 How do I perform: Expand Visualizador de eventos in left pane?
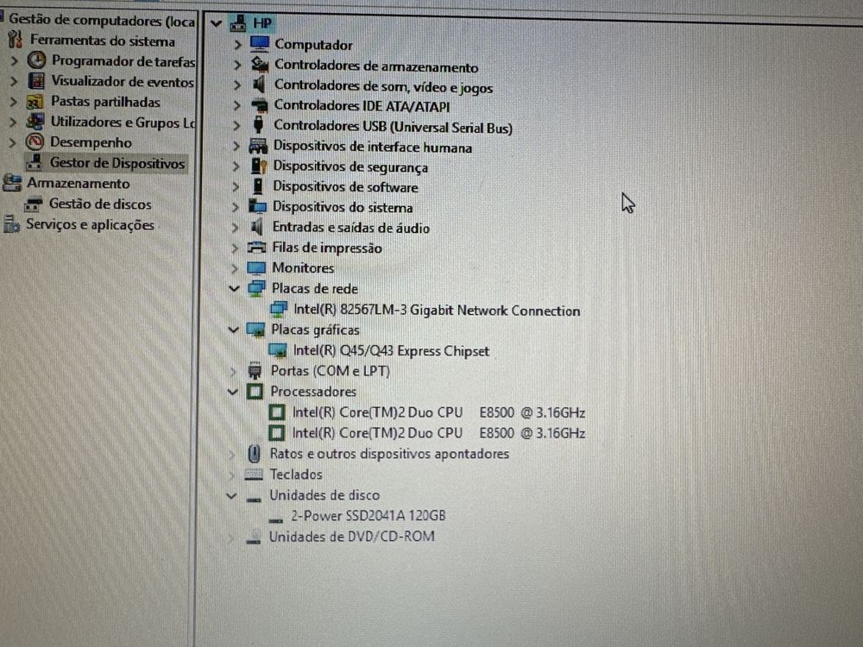(15, 82)
